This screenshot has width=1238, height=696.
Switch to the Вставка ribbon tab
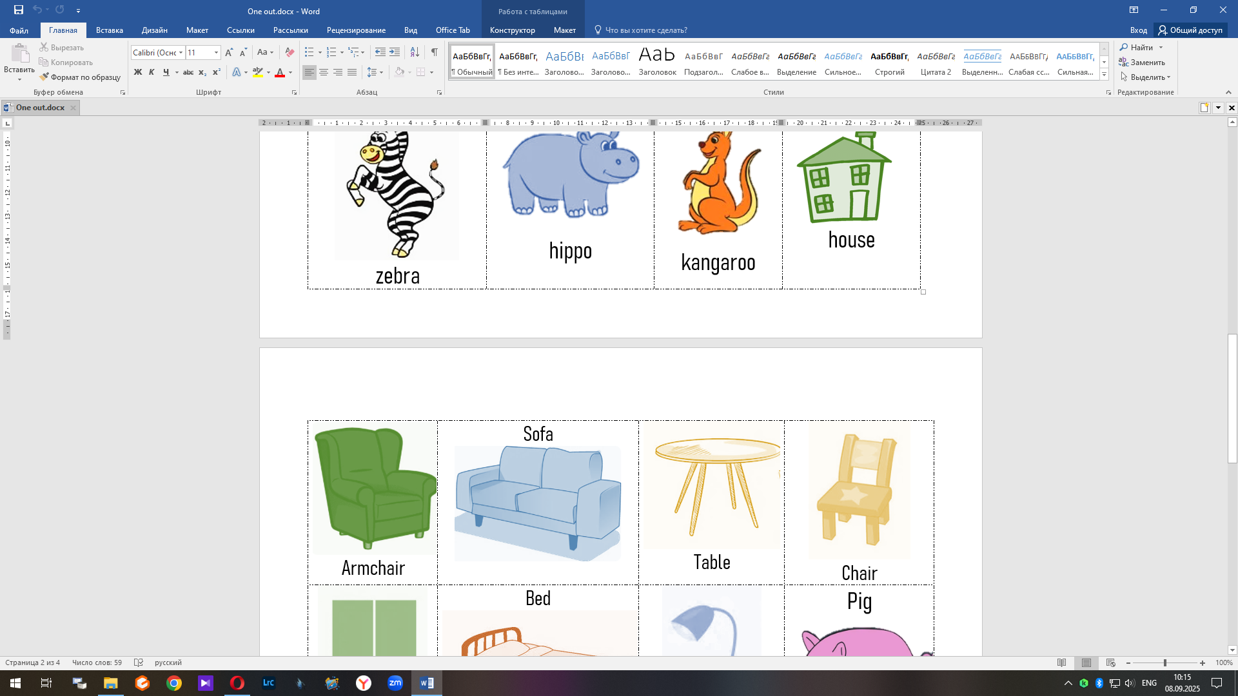[x=109, y=30]
